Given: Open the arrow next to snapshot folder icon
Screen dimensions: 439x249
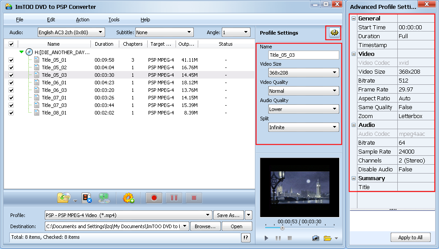Looking at the screenshot, I should coord(336,238).
